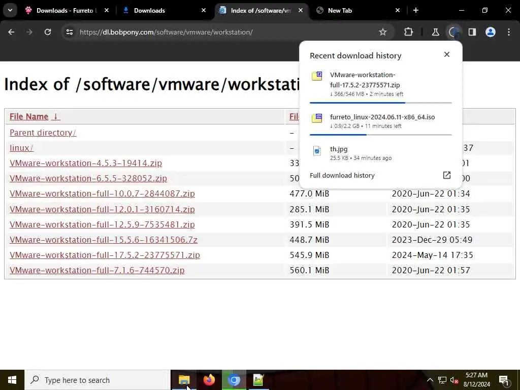Switch to the Downloads tab
Screen dimensions: 520x390
click(x=164, y=10)
